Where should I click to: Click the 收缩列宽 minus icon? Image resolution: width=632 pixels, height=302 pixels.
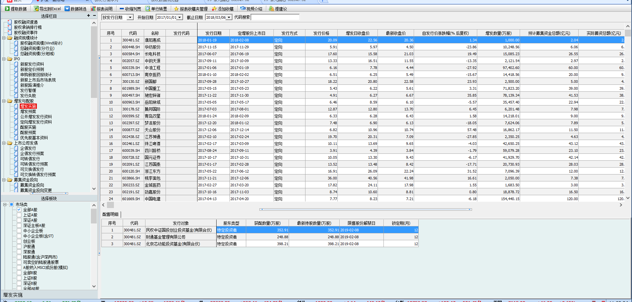click(122, 9)
